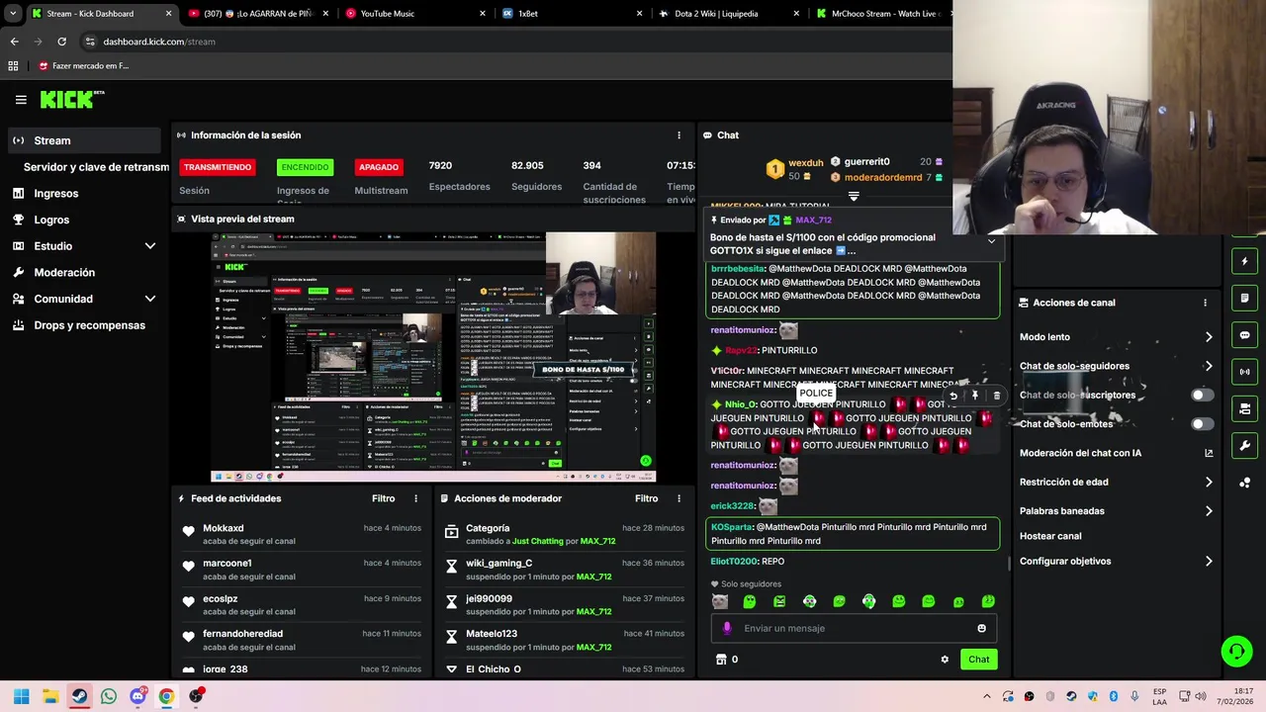Screen dimensions: 1266x712
Task: Toggle the channel camera panel icon
Action: pos(1244,408)
